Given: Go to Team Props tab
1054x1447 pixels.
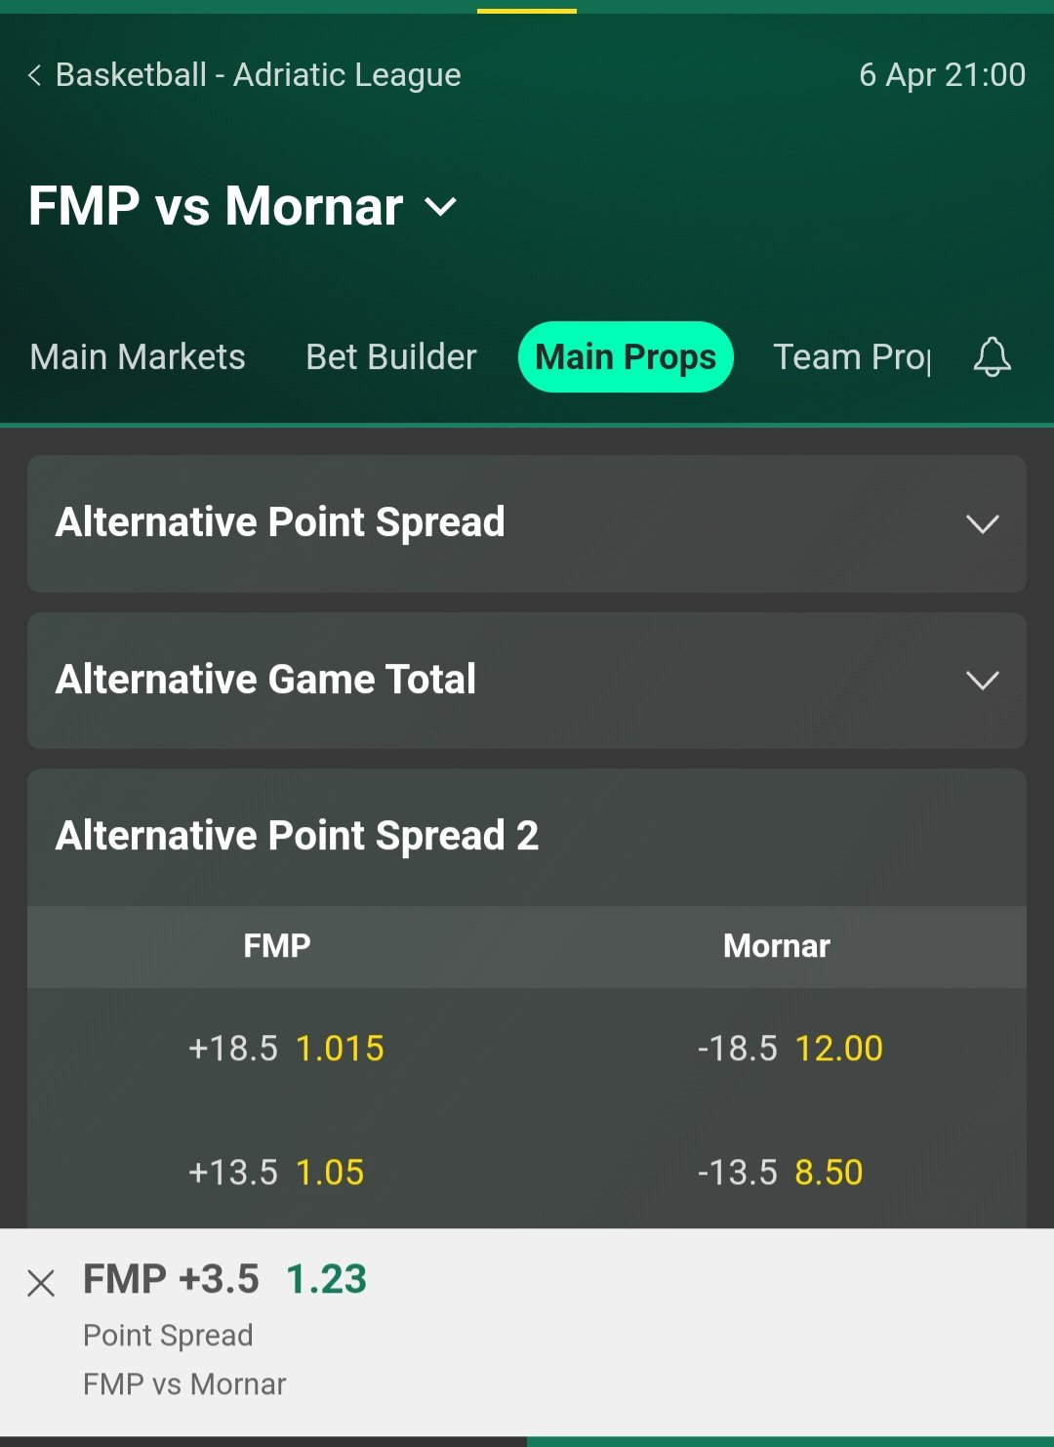Looking at the screenshot, I should tap(852, 357).
